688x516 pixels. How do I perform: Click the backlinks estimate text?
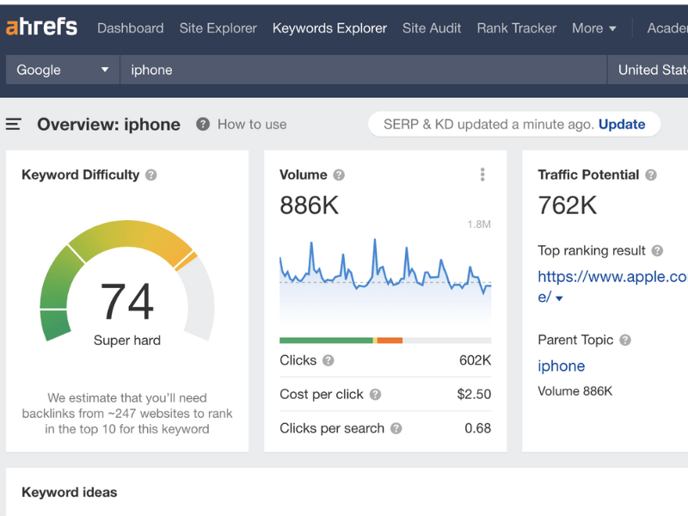click(127, 414)
